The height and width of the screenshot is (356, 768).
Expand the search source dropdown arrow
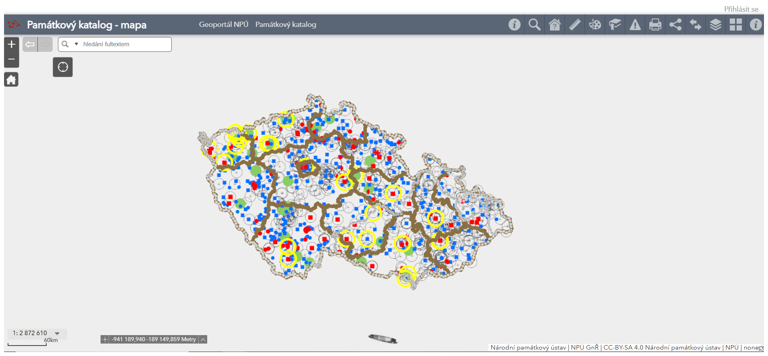[x=76, y=44]
